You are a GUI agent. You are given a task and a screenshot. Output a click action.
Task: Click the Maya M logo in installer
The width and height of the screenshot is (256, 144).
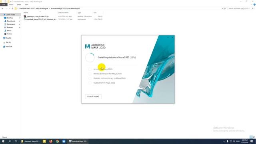coord(88,46)
